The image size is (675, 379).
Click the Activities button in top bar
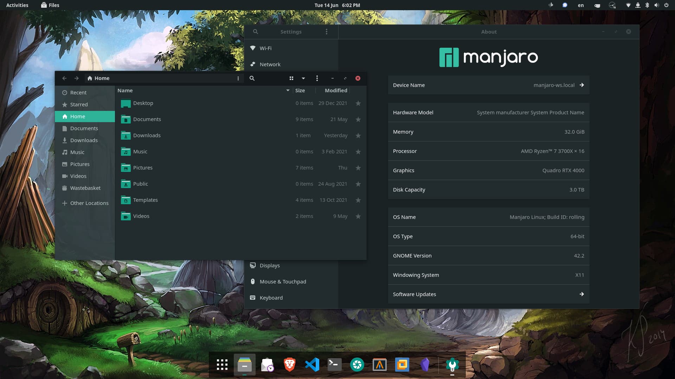point(17,5)
